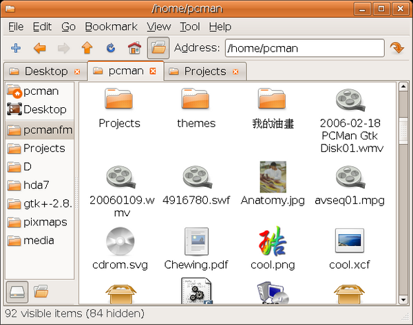The width and height of the screenshot is (413, 325).
Task: Open the Tool menu
Action: click(189, 27)
